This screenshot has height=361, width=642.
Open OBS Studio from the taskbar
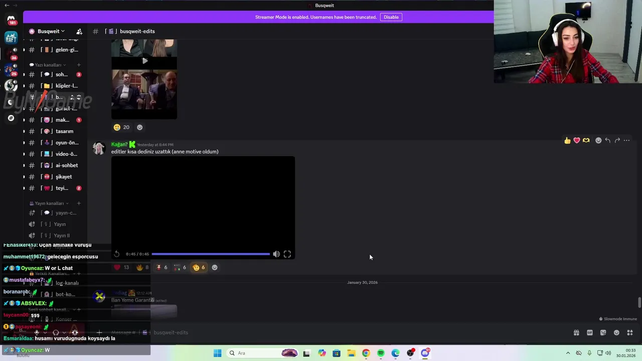point(410,353)
